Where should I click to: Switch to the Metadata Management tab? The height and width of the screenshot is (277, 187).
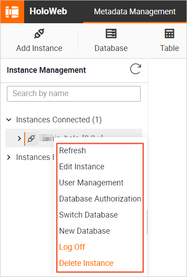pyautogui.click(x=135, y=12)
